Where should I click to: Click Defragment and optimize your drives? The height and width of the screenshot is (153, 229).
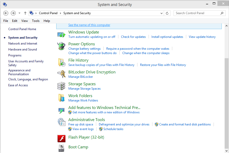point(124,124)
